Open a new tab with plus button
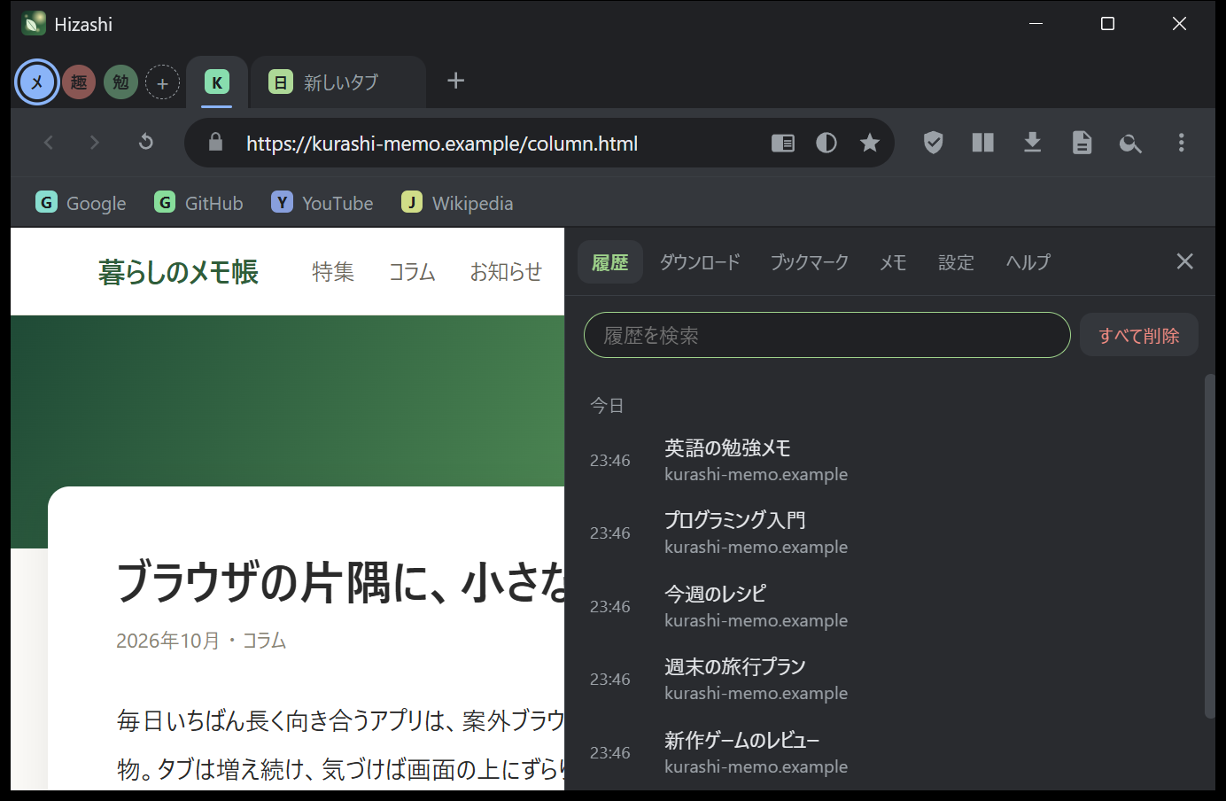Viewport: 1226px width, 801px height. 455,81
